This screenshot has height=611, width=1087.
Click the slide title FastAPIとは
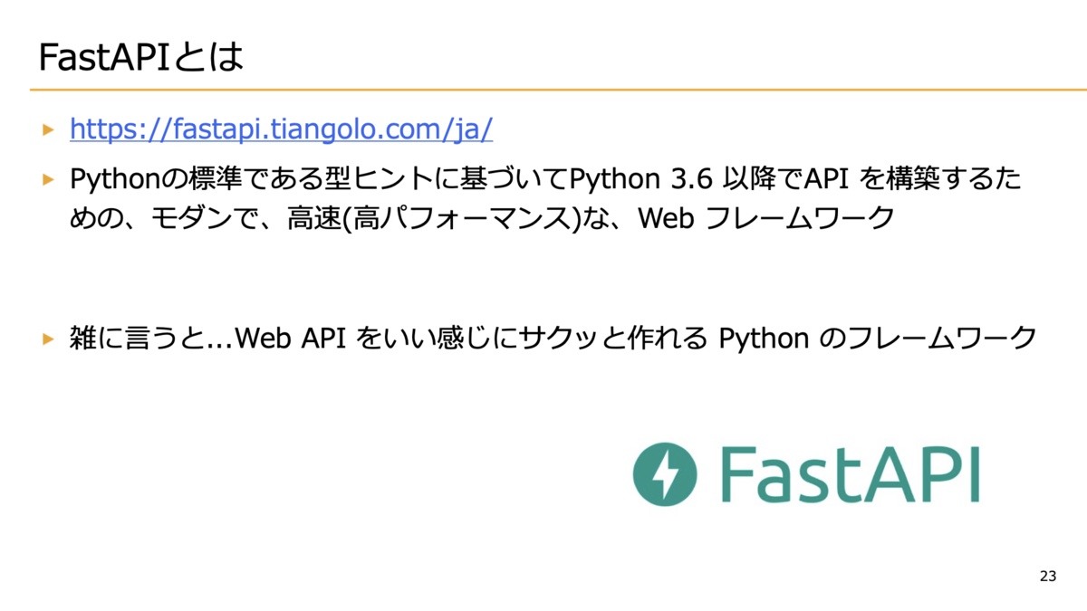pyautogui.click(x=140, y=58)
